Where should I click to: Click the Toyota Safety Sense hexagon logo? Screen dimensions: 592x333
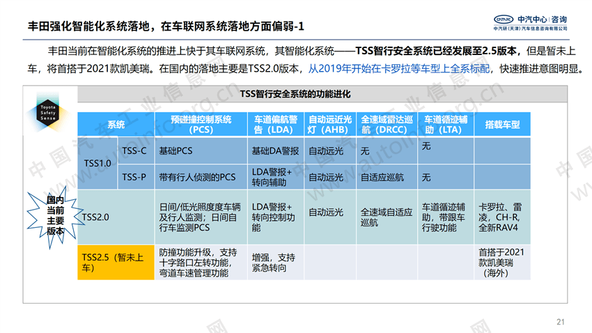point(48,111)
